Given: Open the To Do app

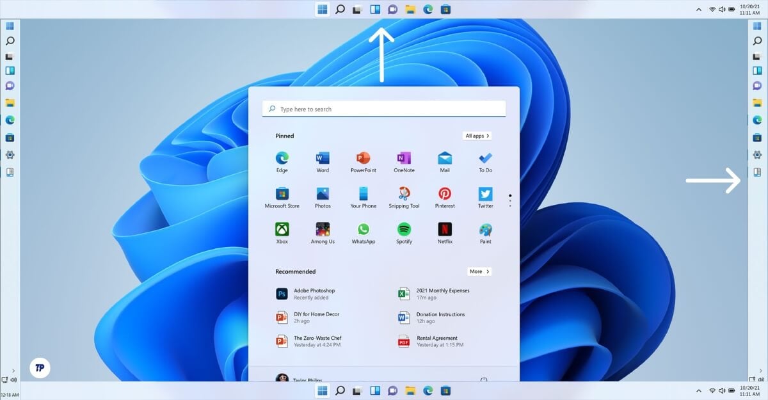Looking at the screenshot, I should (x=485, y=161).
